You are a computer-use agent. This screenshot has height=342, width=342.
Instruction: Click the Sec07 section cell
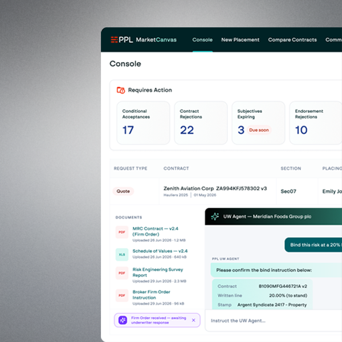(x=288, y=192)
